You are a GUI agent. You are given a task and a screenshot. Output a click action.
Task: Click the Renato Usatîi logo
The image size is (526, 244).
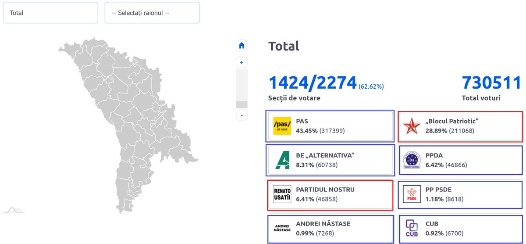282,194
